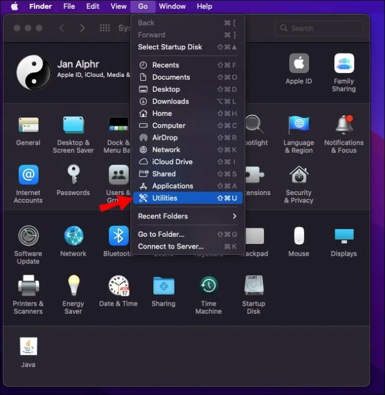The height and width of the screenshot is (395, 385).
Task: Open Family Sharing settings
Action: pyautogui.click(x=344, y=73)
